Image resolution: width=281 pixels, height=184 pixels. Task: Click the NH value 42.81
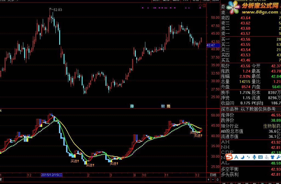point(276,147)
